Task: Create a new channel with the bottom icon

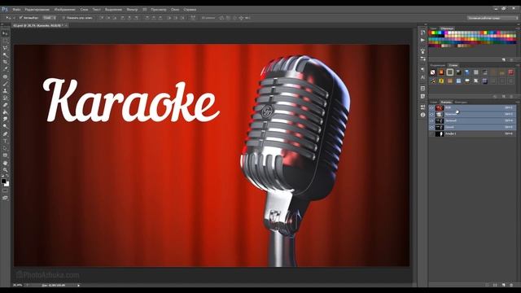Action: tap(504, 285)
